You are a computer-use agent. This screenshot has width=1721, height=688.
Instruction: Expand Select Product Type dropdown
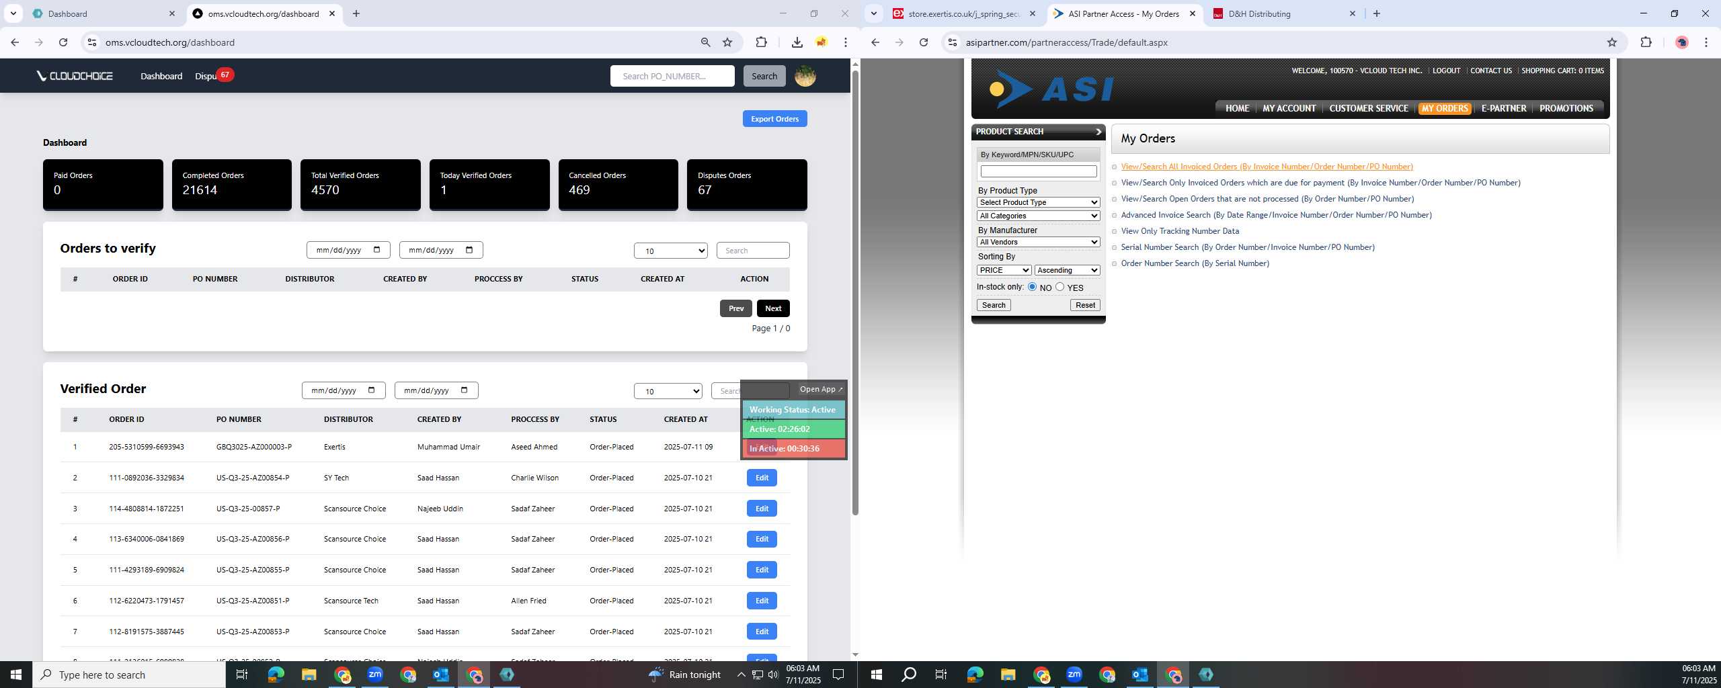tap(1038, 202)
